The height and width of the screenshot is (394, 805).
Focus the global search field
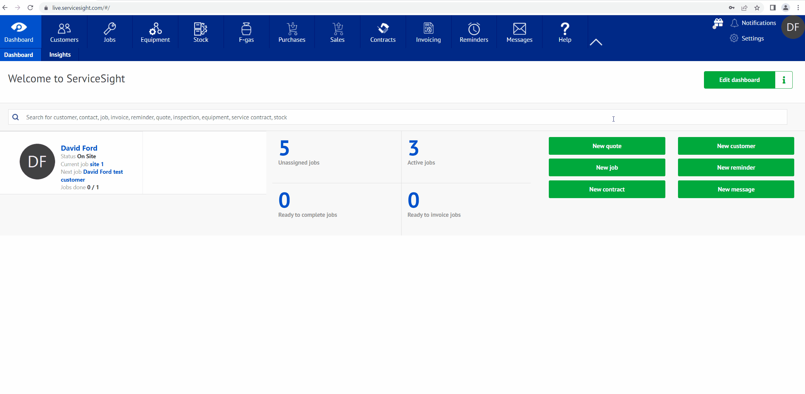(x=397, y=117)
